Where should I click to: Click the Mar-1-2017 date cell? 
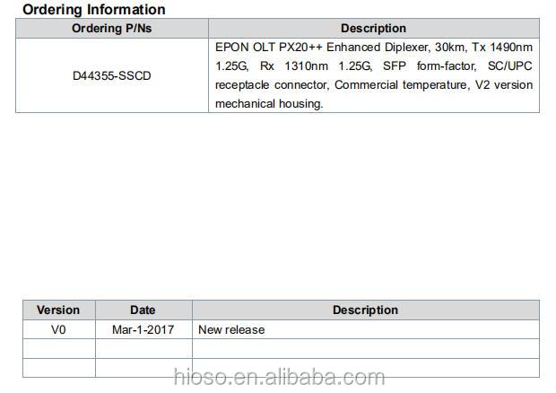coord(143,329)
